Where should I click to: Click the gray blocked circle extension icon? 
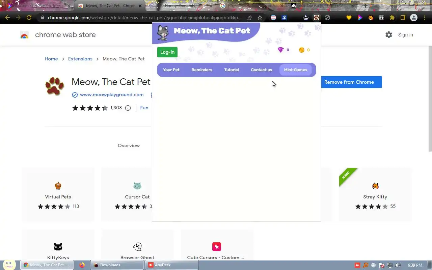pos(327,18)
